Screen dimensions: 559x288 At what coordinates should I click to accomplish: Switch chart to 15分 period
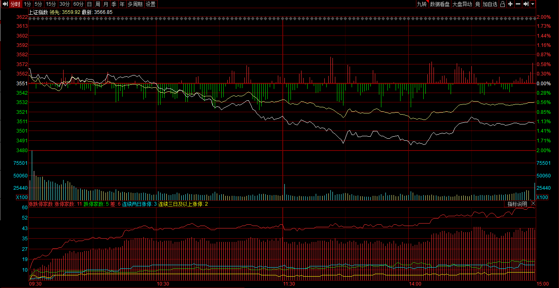(51, 4)
